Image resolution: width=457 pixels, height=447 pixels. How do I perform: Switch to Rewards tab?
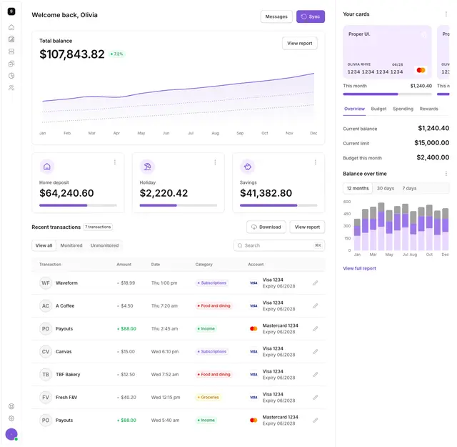(x=428, y=109)
